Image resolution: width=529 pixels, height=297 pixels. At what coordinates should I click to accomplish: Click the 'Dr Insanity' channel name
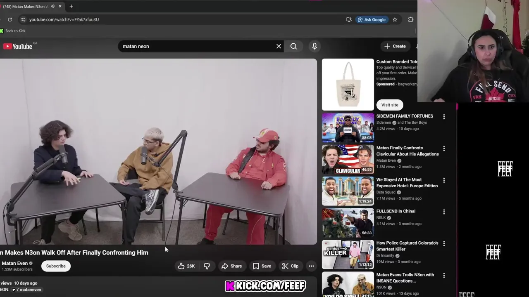pyautogui.click(x=386, y=255)
